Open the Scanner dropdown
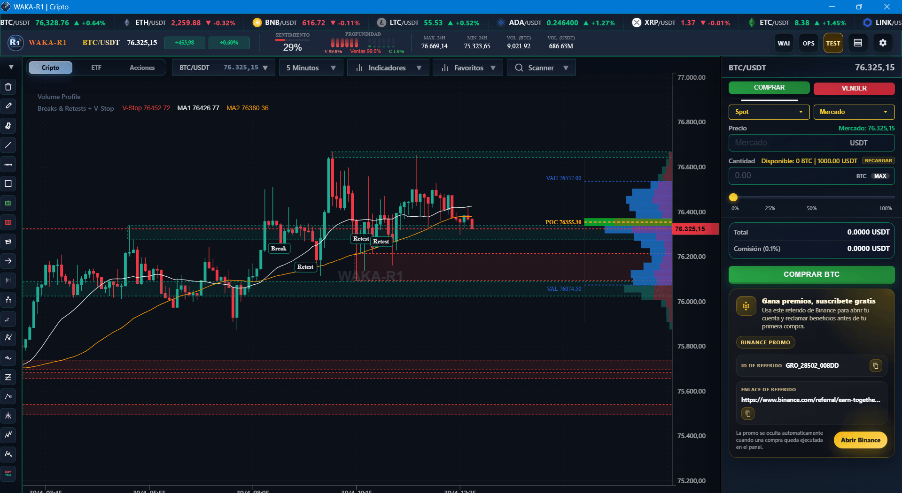The height and width of the screenshot is (493, 902). (x=541, y=68)
